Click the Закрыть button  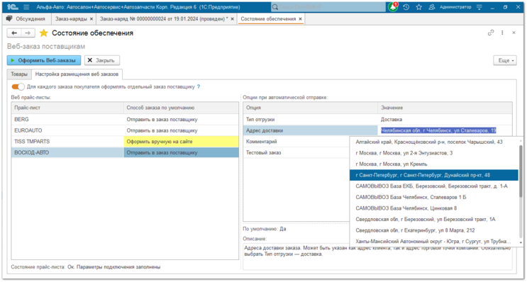pyautogui.click(x=102, y=60)
